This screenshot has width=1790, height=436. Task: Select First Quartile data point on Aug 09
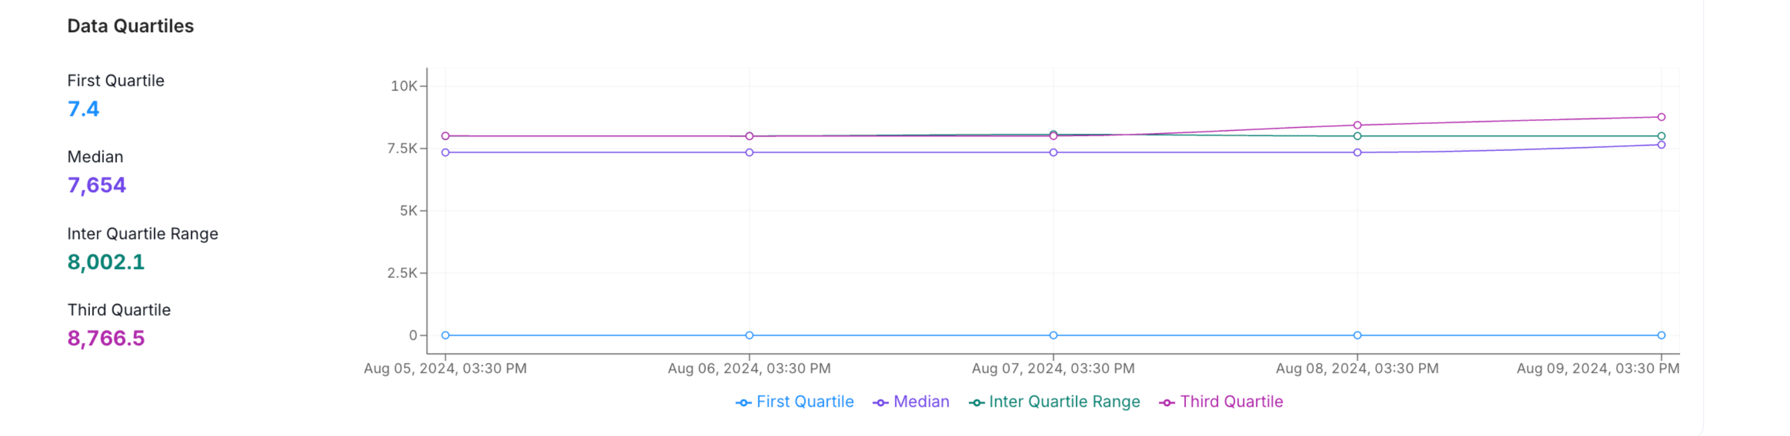click(1661, 334)
